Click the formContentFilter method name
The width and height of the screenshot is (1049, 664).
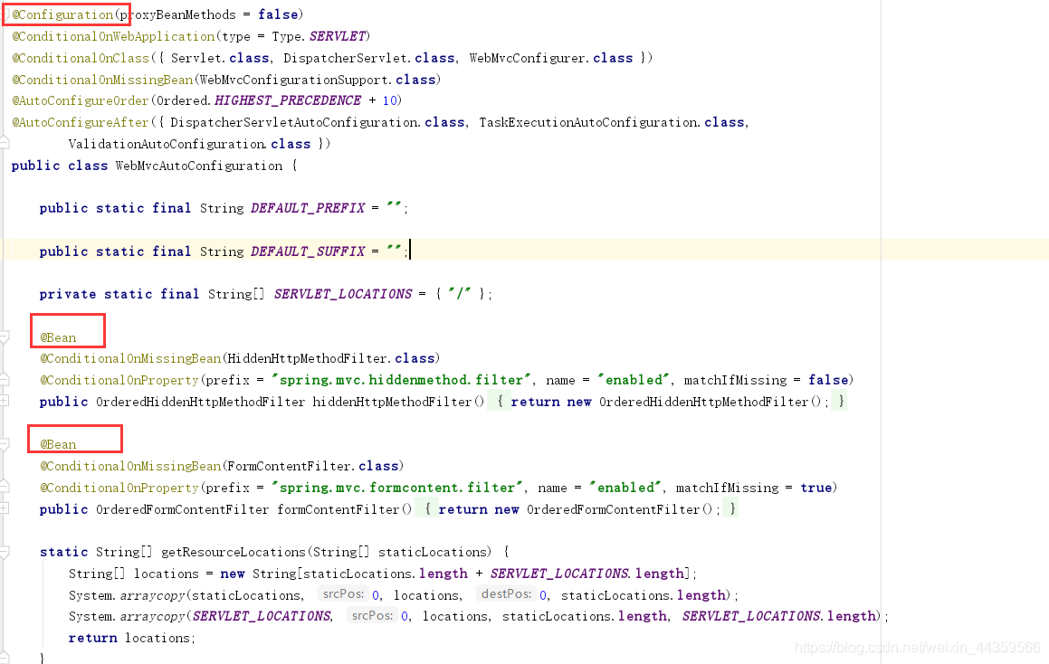tap(339, 509)
